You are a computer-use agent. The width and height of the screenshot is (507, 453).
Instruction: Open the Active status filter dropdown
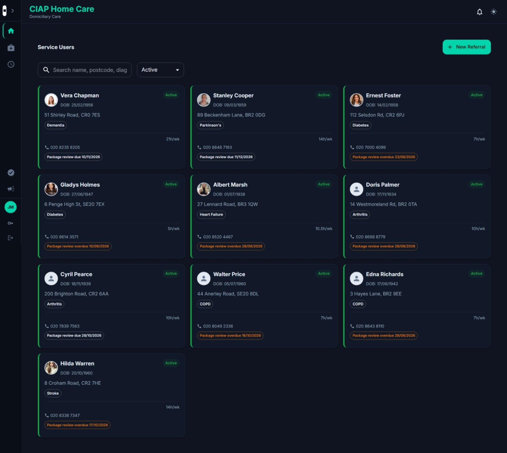[x=160, y=70]
